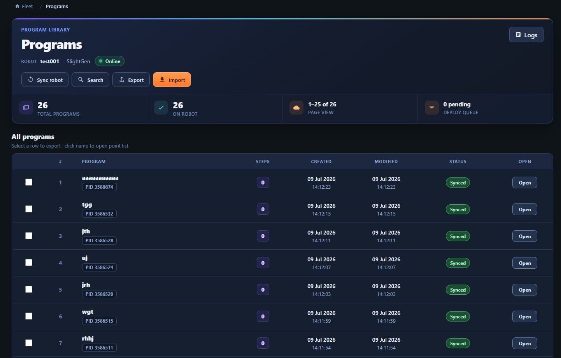
Task: Click created time 14:12:07 in uj row
Action: (x=321, y=267)
